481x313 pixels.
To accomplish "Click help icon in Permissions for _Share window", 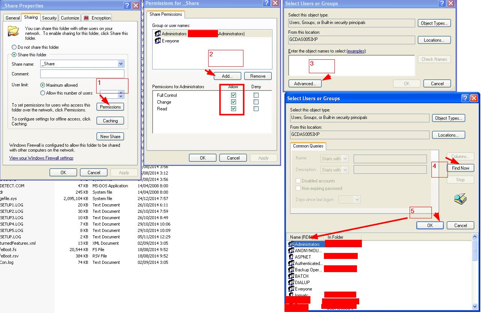I will [x=267, y=3].
